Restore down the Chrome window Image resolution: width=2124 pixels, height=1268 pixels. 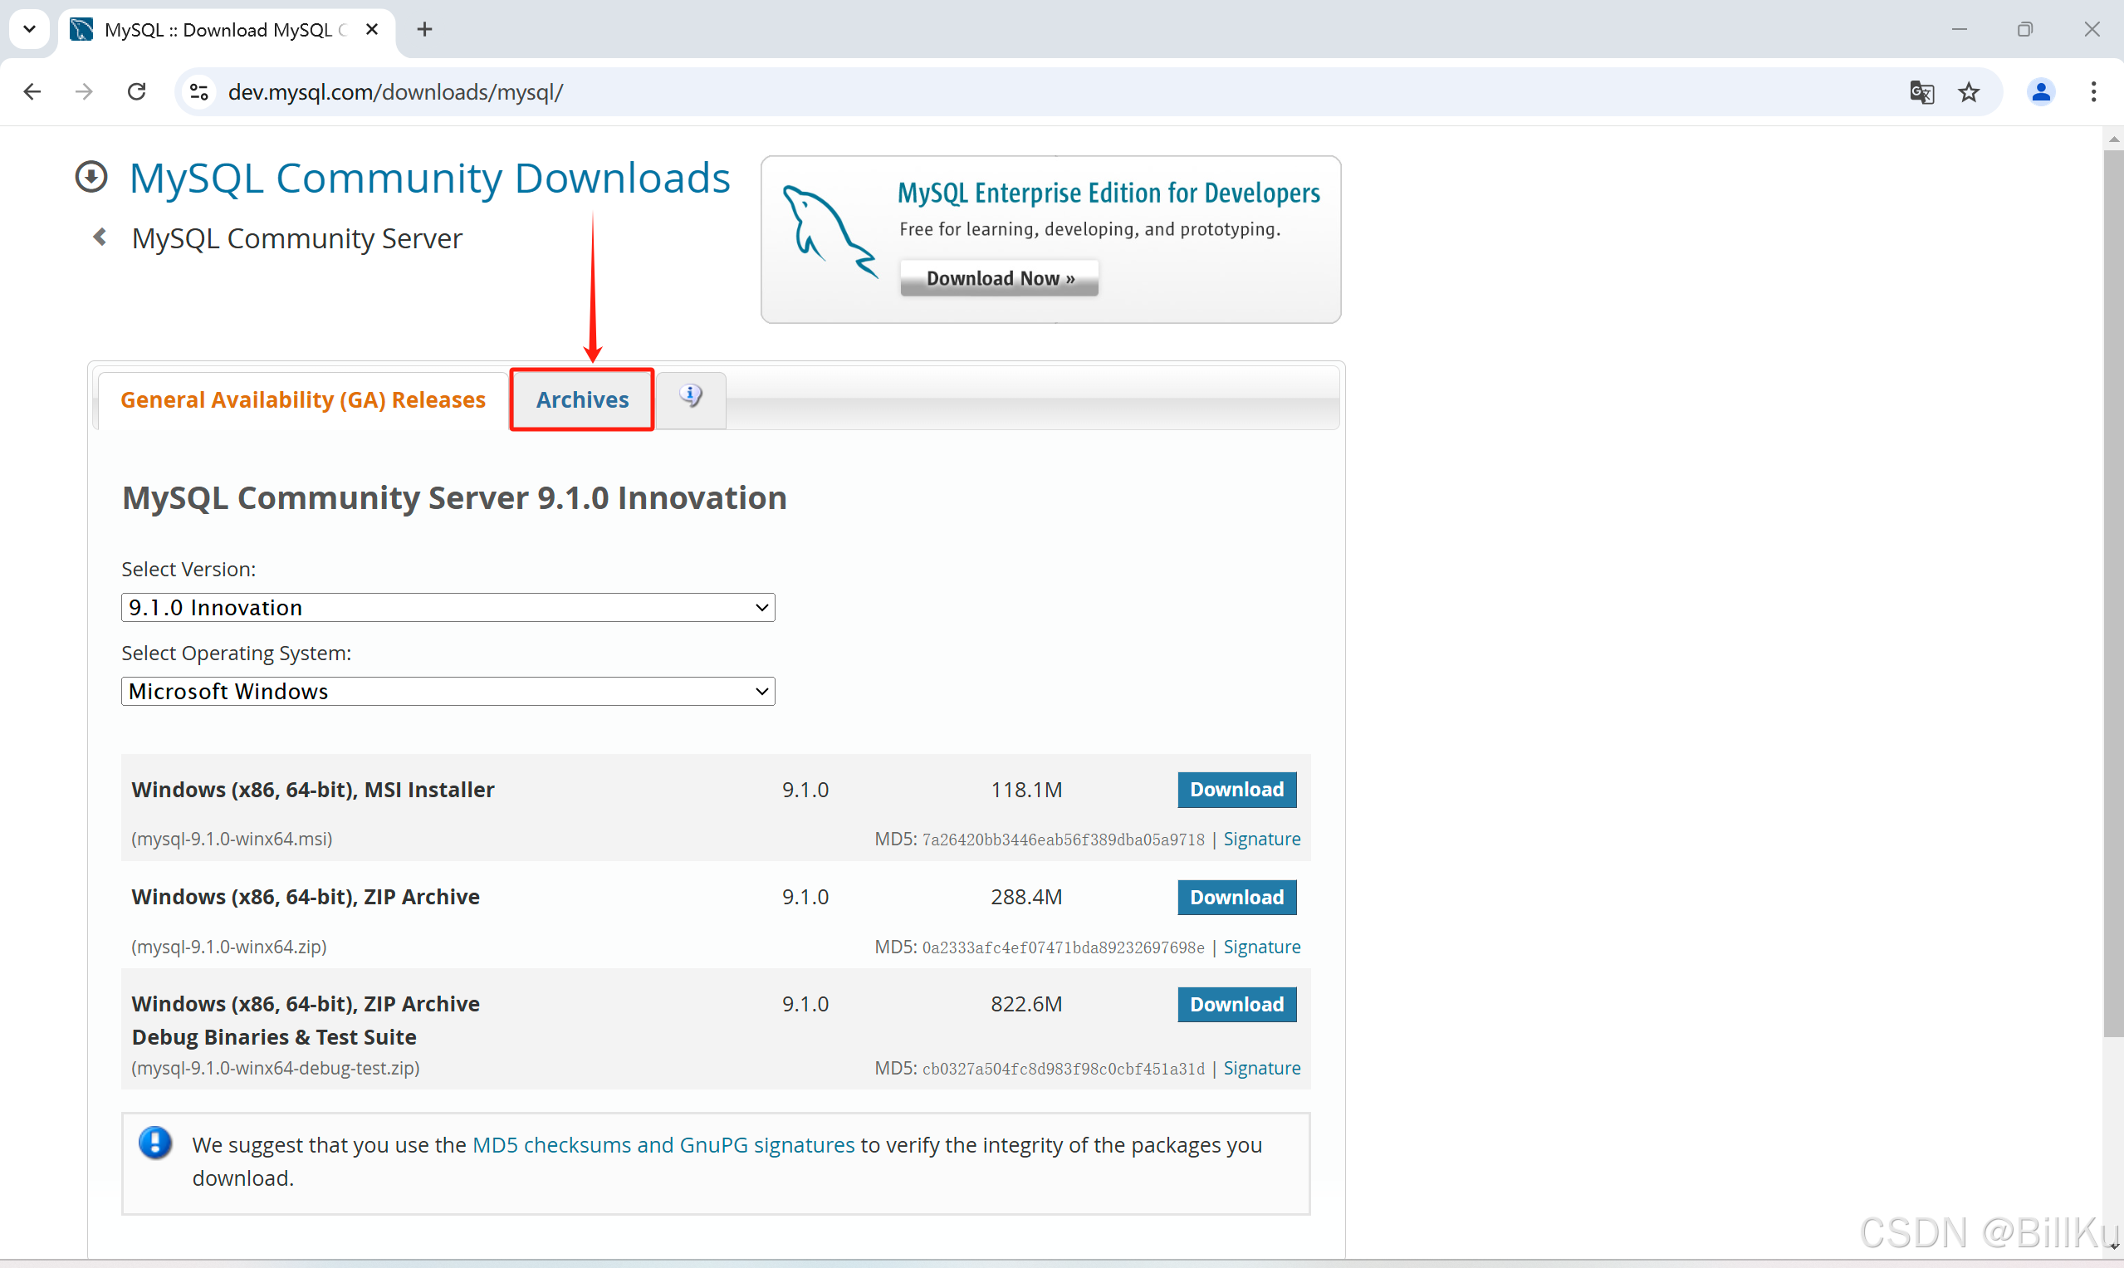point(2025,29)
